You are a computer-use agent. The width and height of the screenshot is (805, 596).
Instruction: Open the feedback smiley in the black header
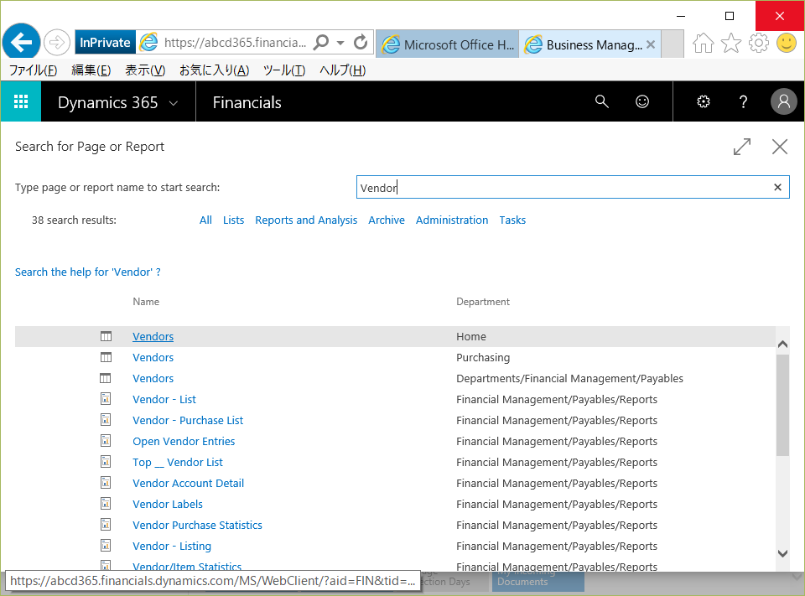(x=642, y=101)
